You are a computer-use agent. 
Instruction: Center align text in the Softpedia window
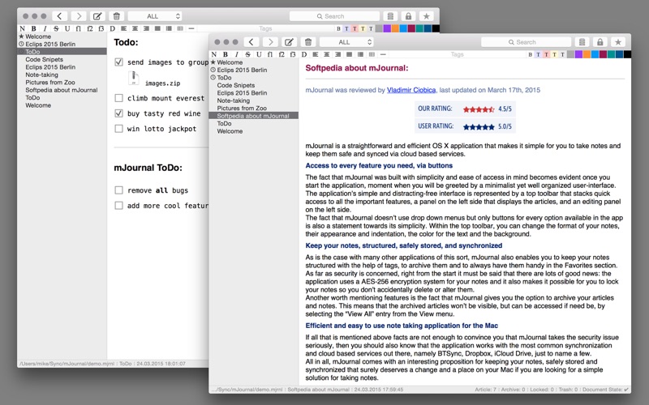pos(327,54)
